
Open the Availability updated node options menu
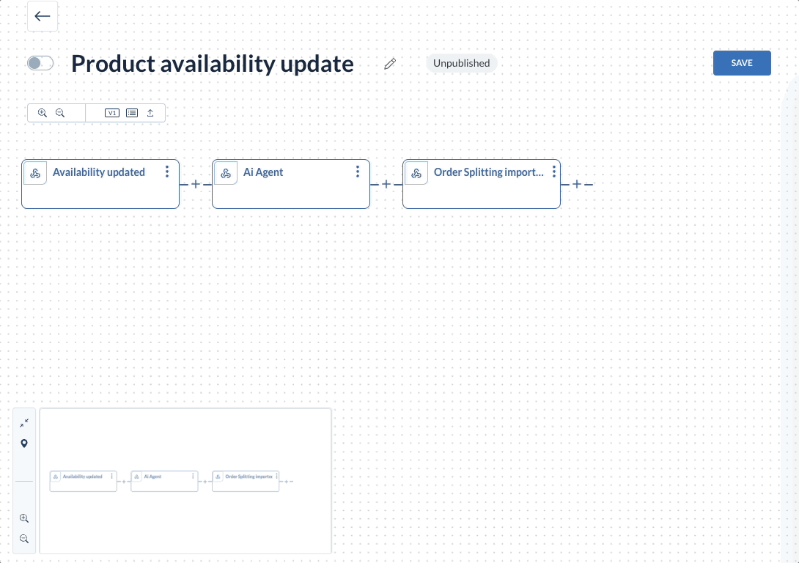[167, 172]
